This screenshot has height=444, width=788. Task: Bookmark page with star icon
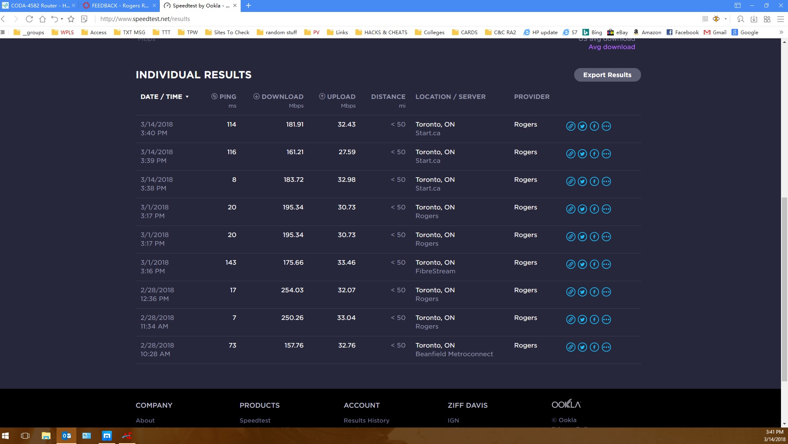tap(71, 19)
